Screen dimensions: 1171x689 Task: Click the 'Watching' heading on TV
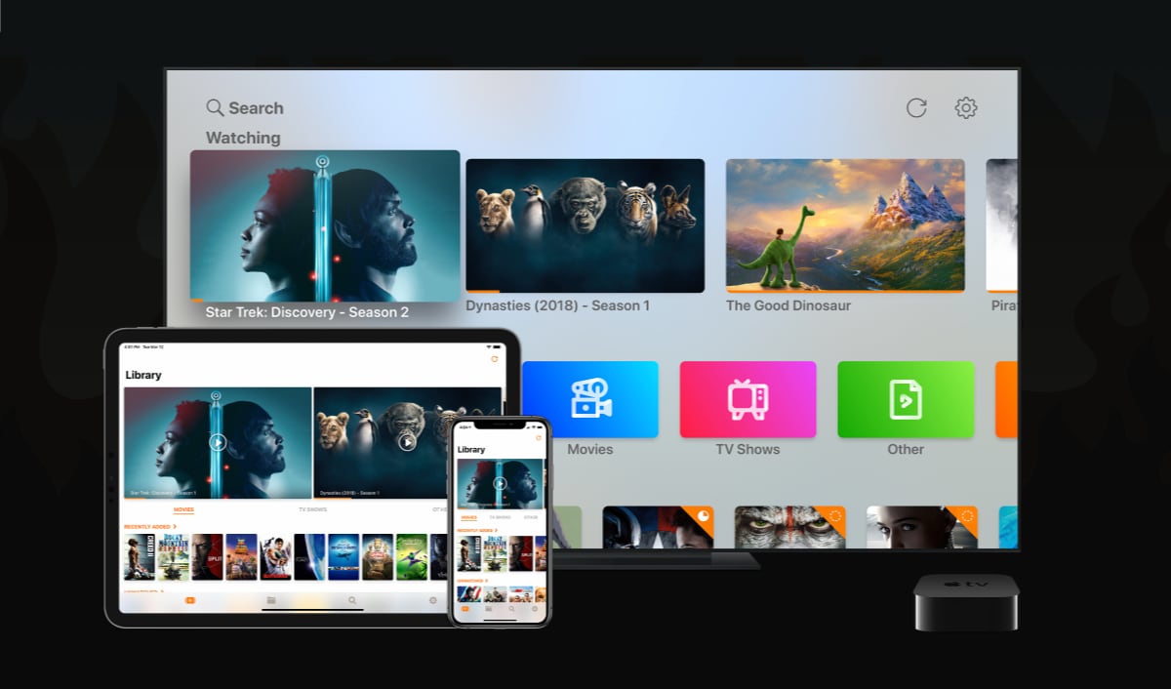click(x=243, y=138)
